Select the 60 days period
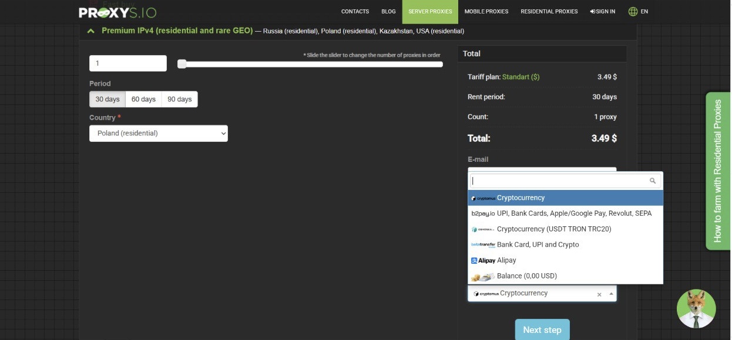 point(143,99)
